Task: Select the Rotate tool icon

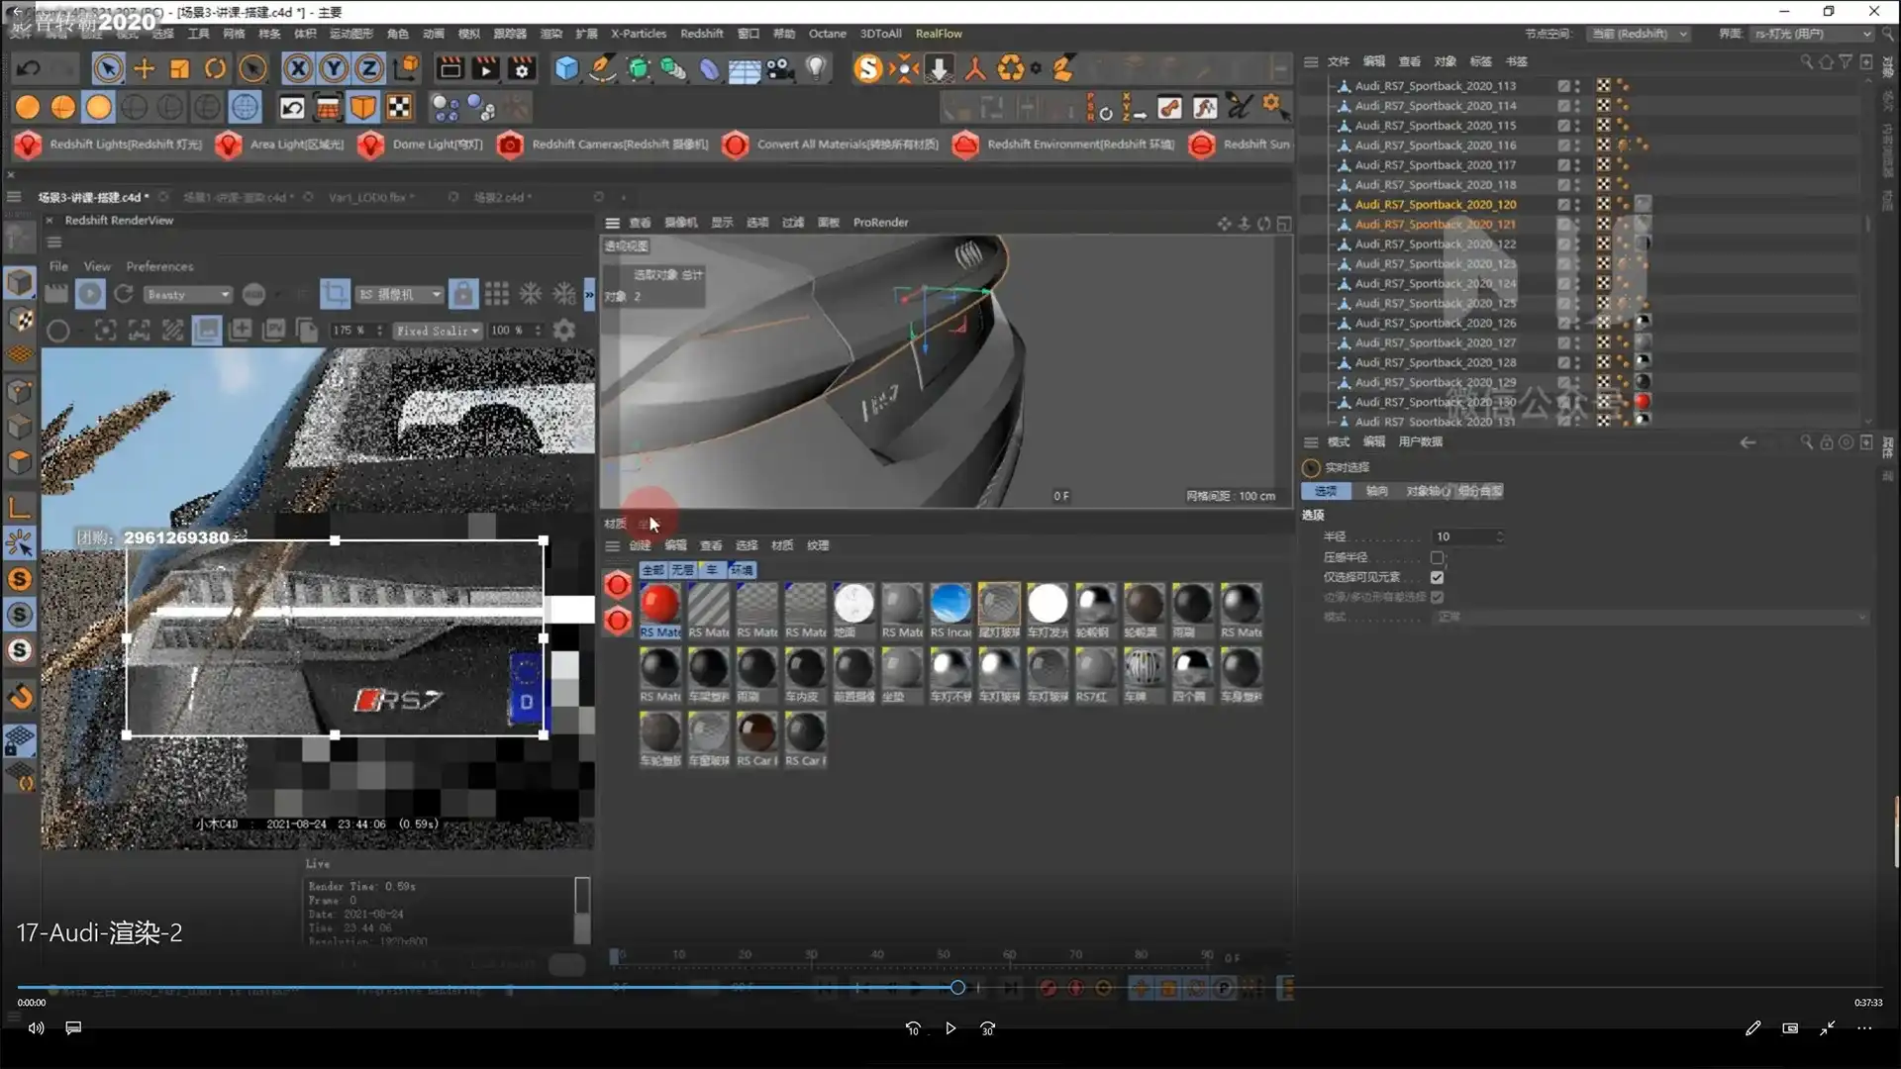Action: click(x=215, y=68)
